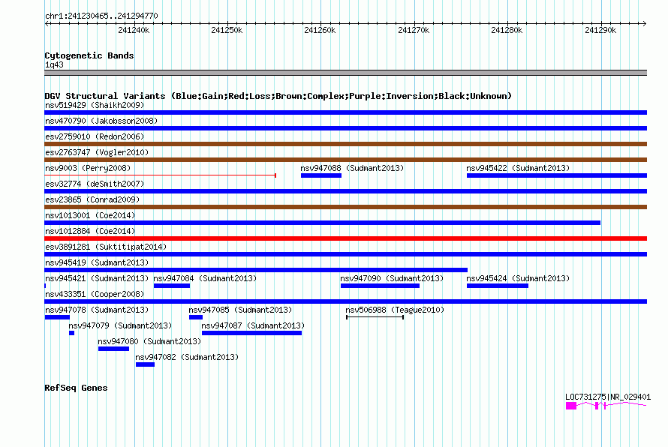Click the nsv945419 (Sudmant2013) label
This screenshot has width=668, height=447.
coord(97,262)
